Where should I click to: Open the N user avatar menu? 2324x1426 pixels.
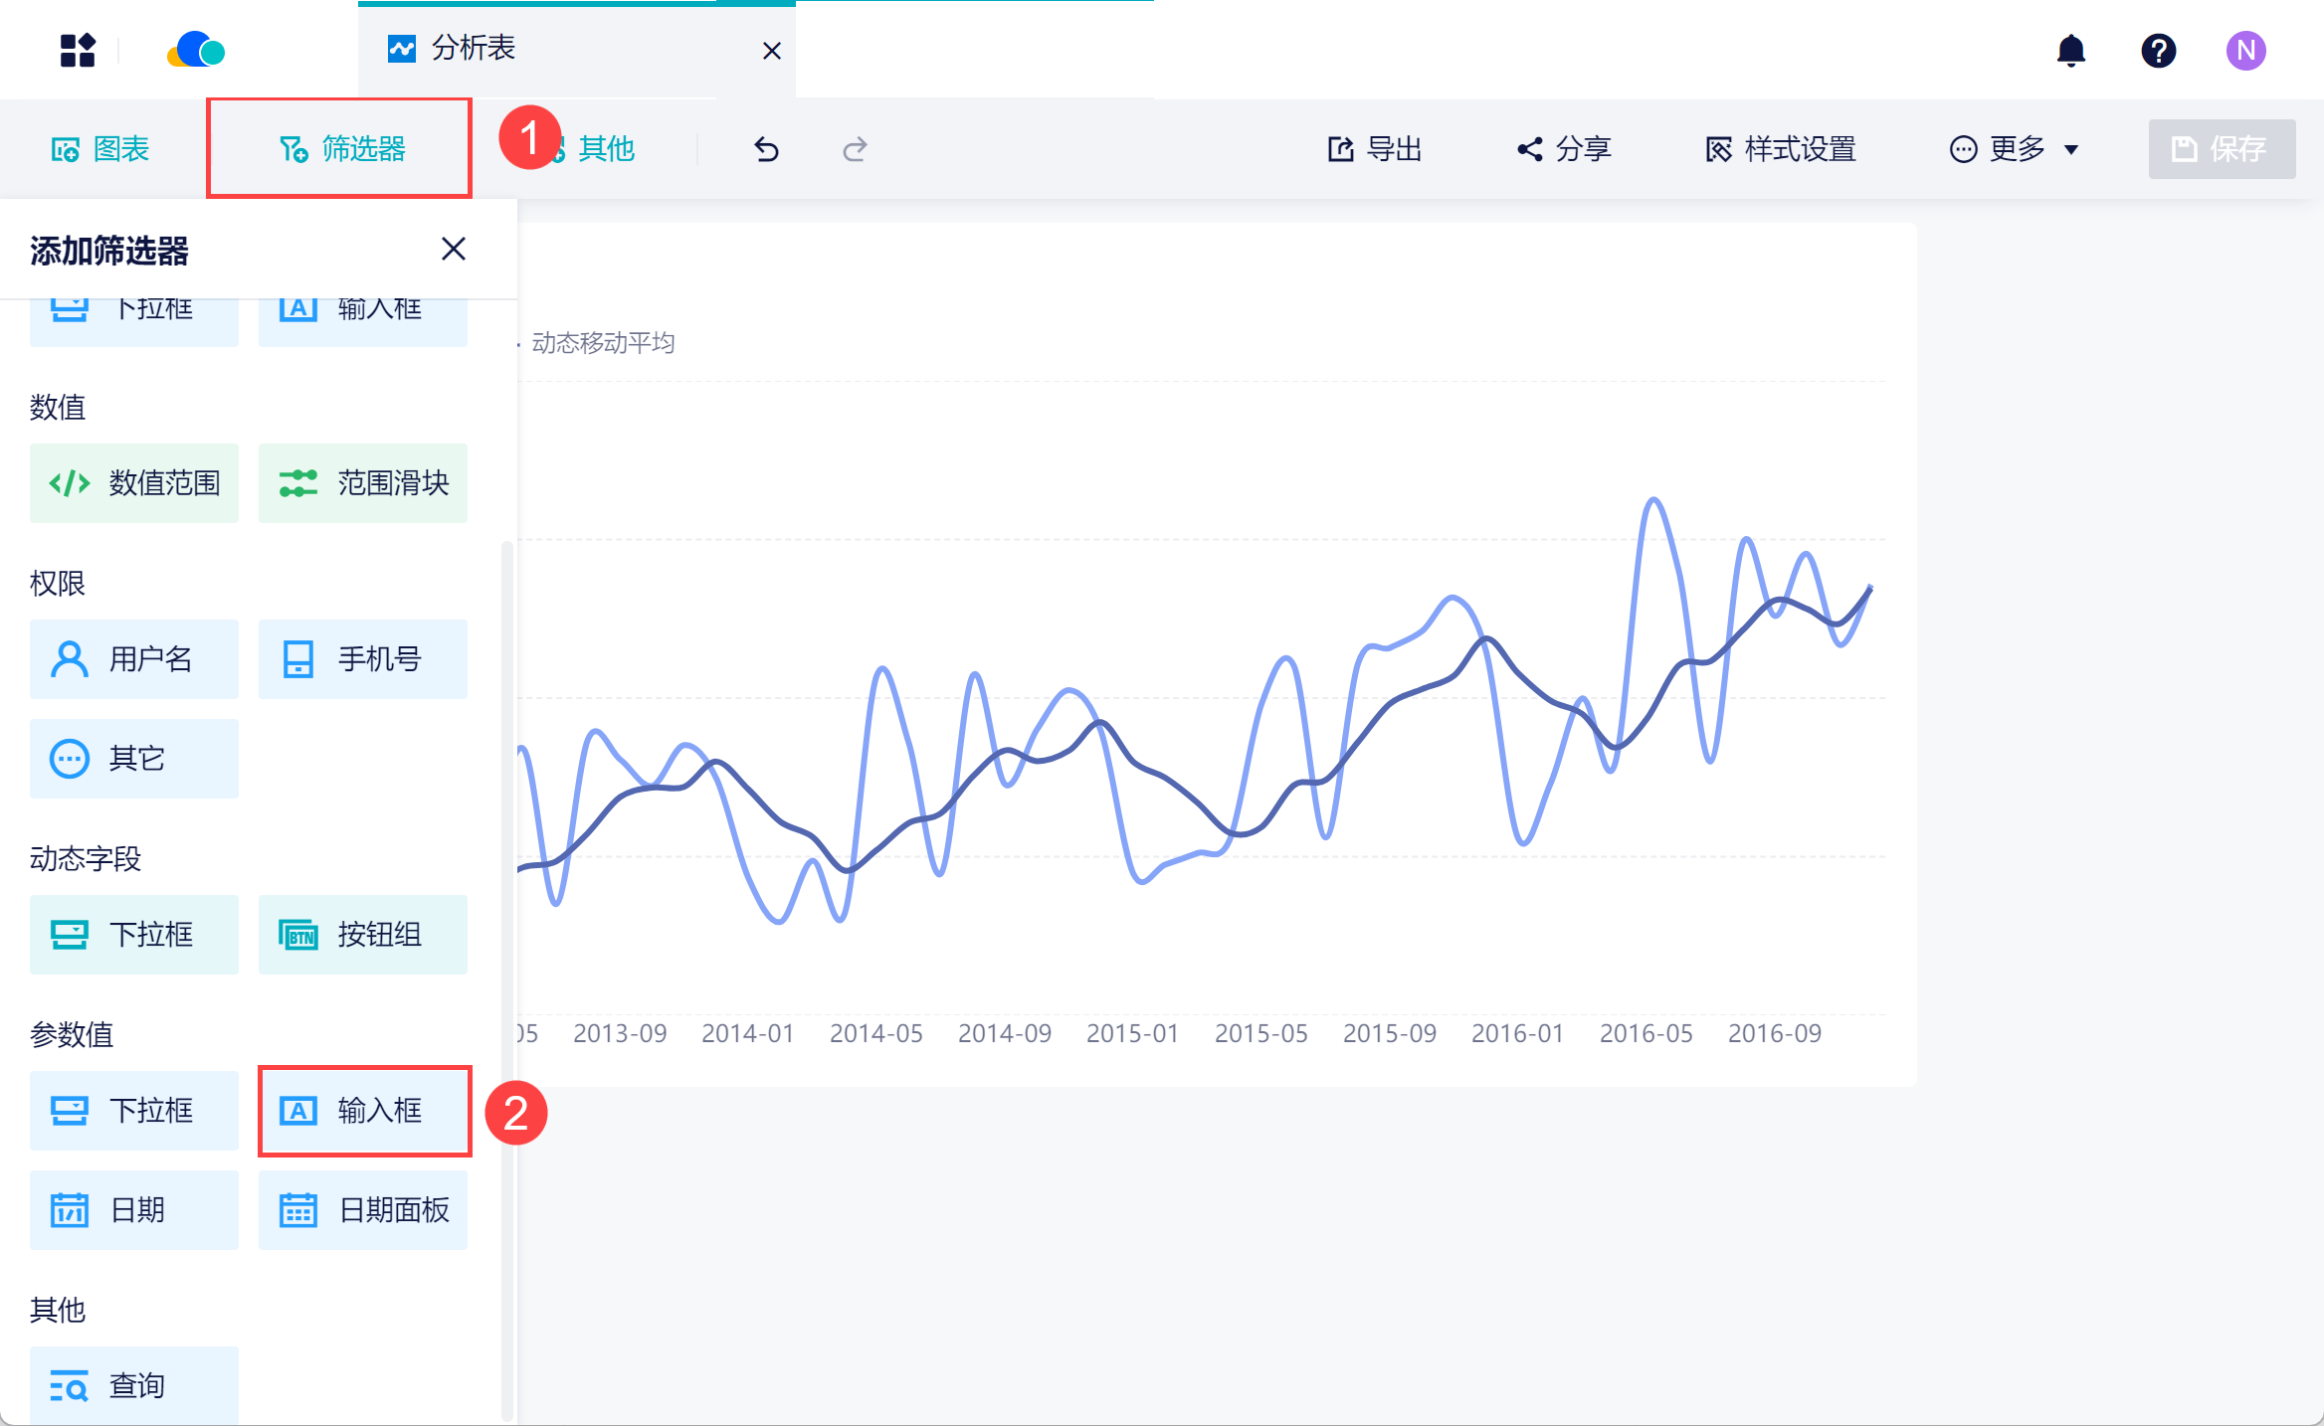point(2246,50)
